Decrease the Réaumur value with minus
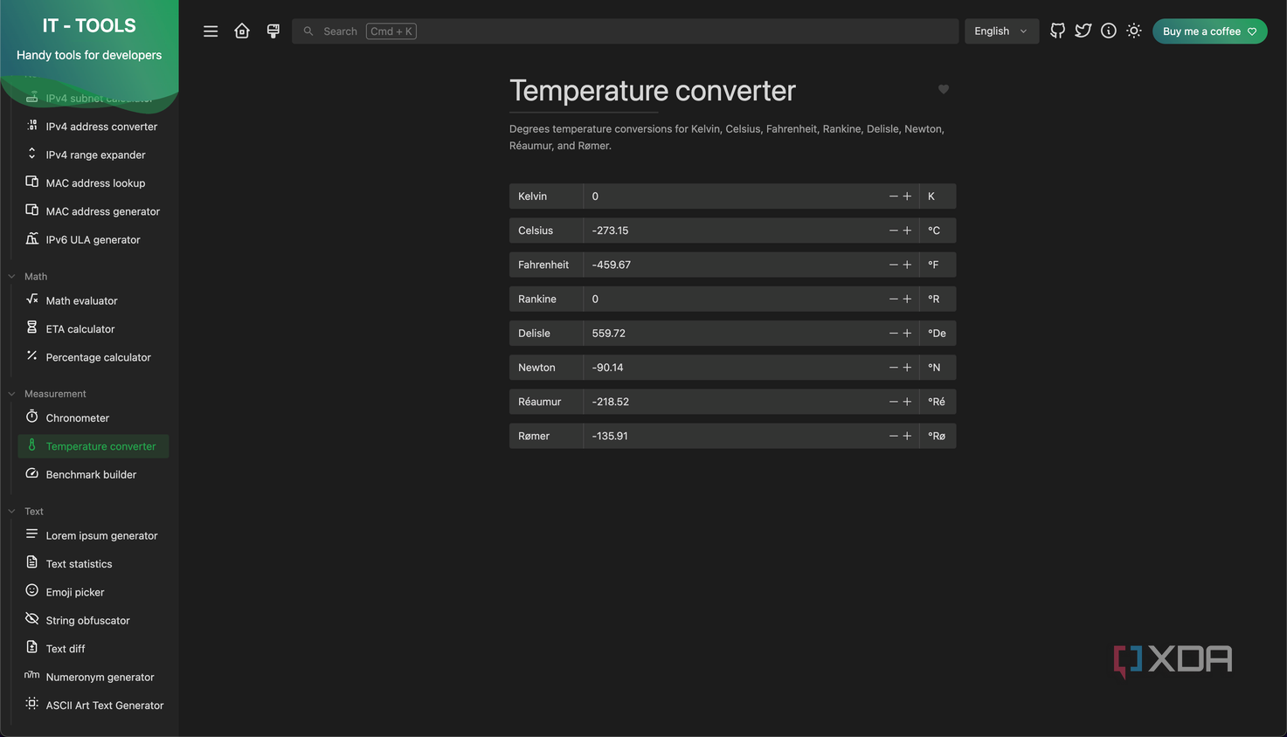1287x737 pixels. pos(893,402)
